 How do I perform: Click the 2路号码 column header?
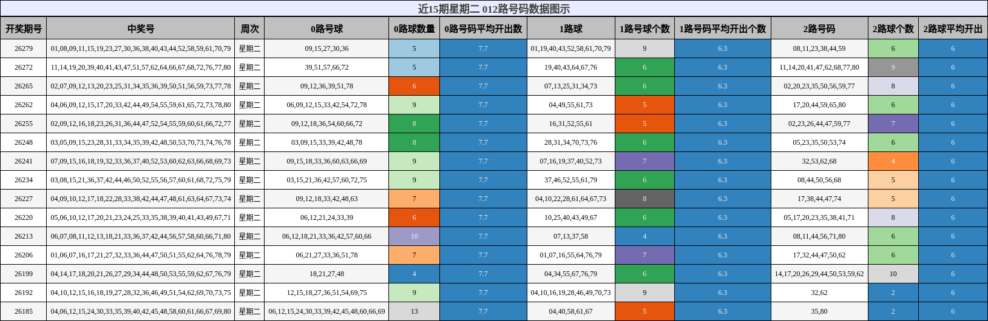pyautogui.click(x=819, y=28)
